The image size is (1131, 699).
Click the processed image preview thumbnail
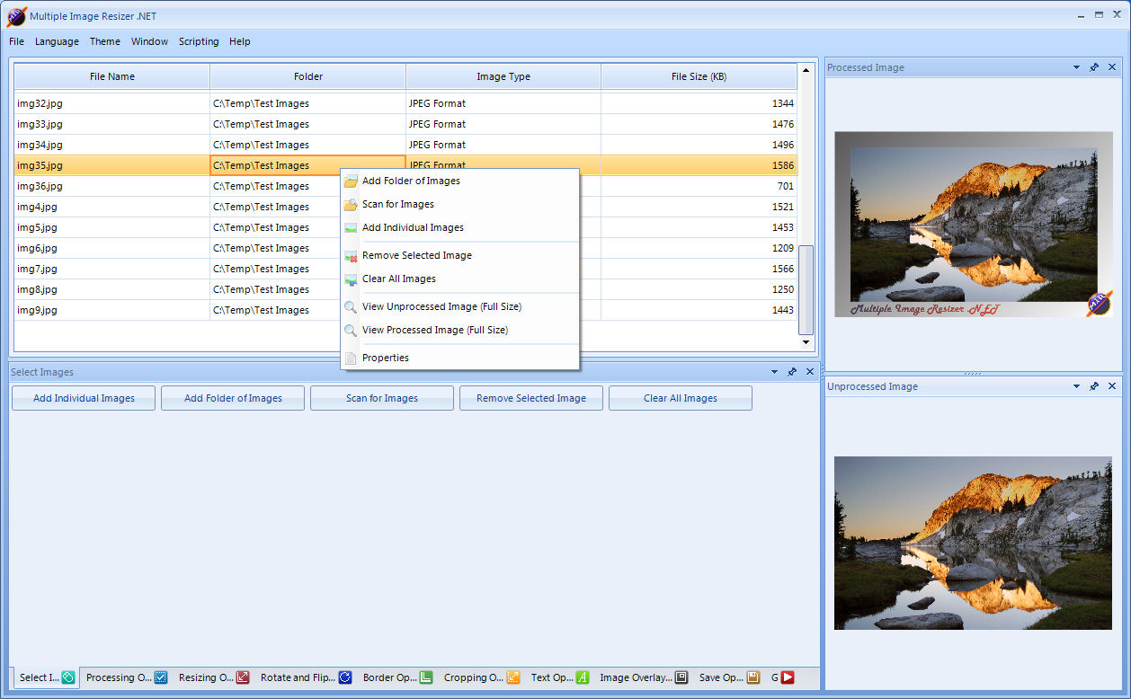point(973,225)
